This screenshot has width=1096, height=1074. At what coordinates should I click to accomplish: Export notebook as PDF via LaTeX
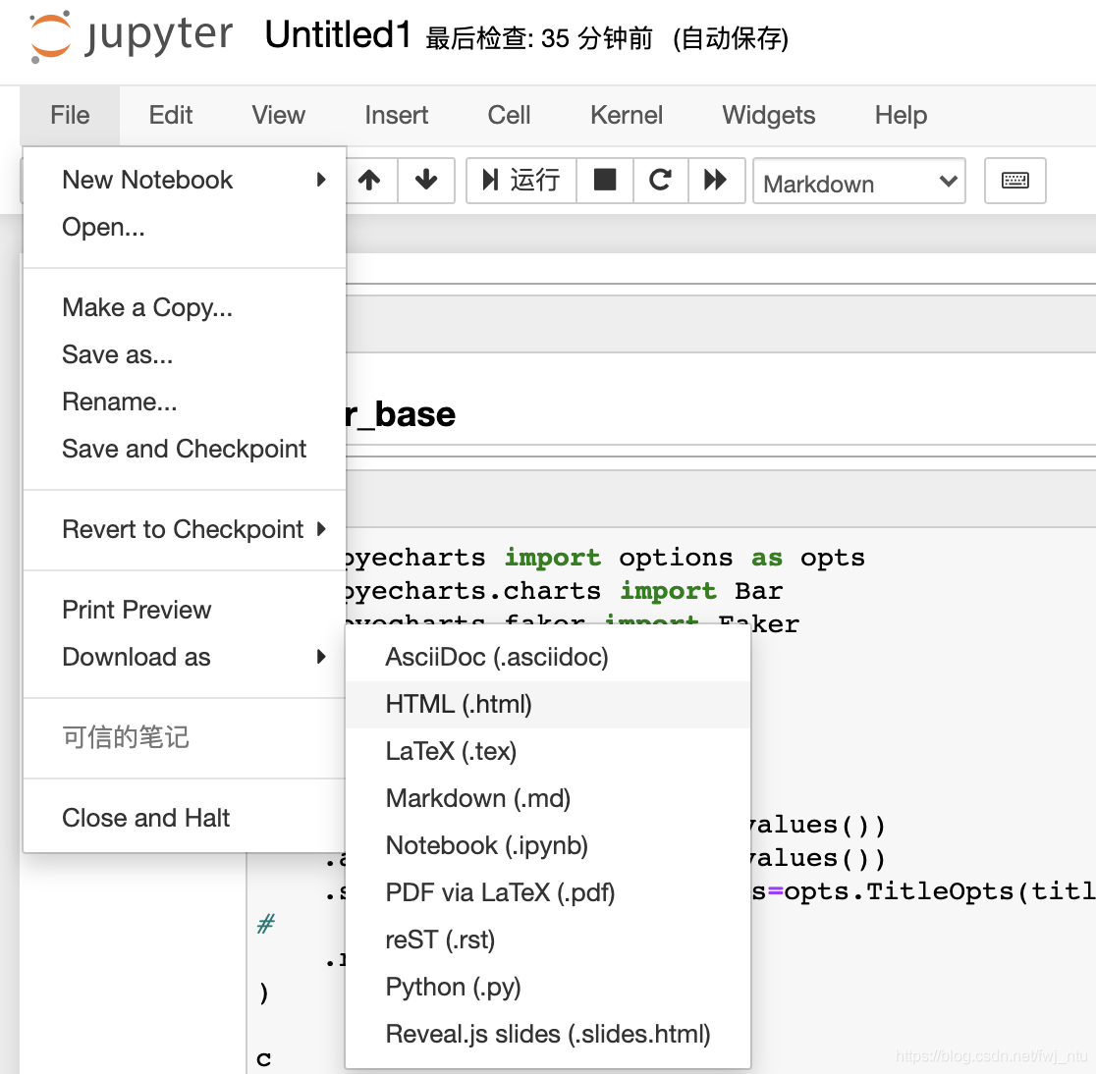(x=500, y=892)
